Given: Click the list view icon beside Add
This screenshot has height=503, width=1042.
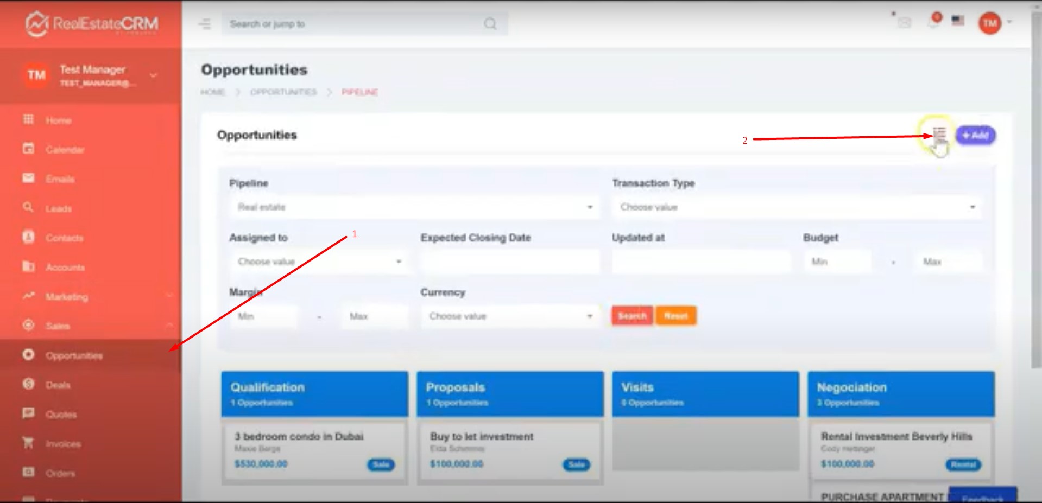Looking at the screenshot, I should click(x=939, y=133).
